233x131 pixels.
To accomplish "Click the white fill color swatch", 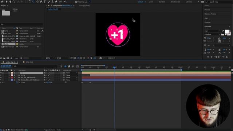I will tap(227, 32).
